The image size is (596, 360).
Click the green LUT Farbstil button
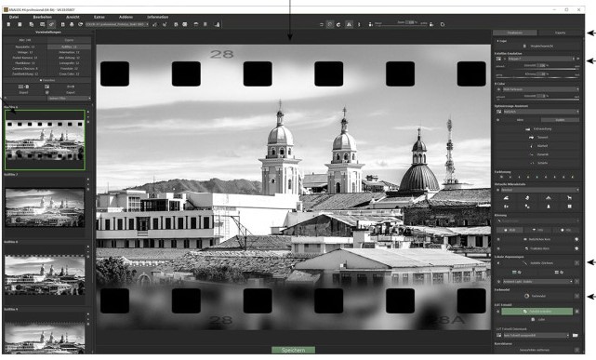536,312
